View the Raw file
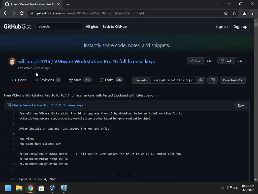The width and height of the screenshot is (258, 194). click(241, 105)
